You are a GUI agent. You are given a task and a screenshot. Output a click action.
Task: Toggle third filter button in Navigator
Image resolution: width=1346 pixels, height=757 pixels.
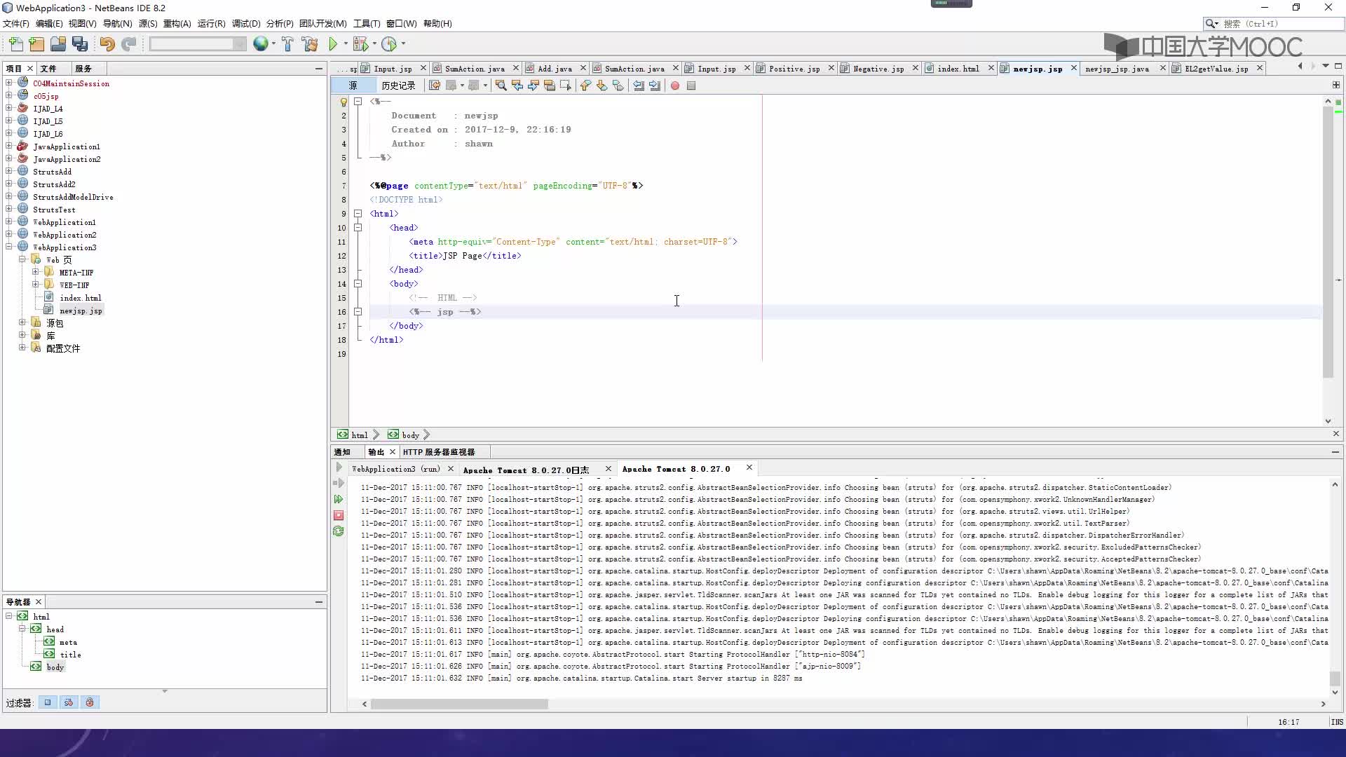pyautogui.click(x=90, y=702)
